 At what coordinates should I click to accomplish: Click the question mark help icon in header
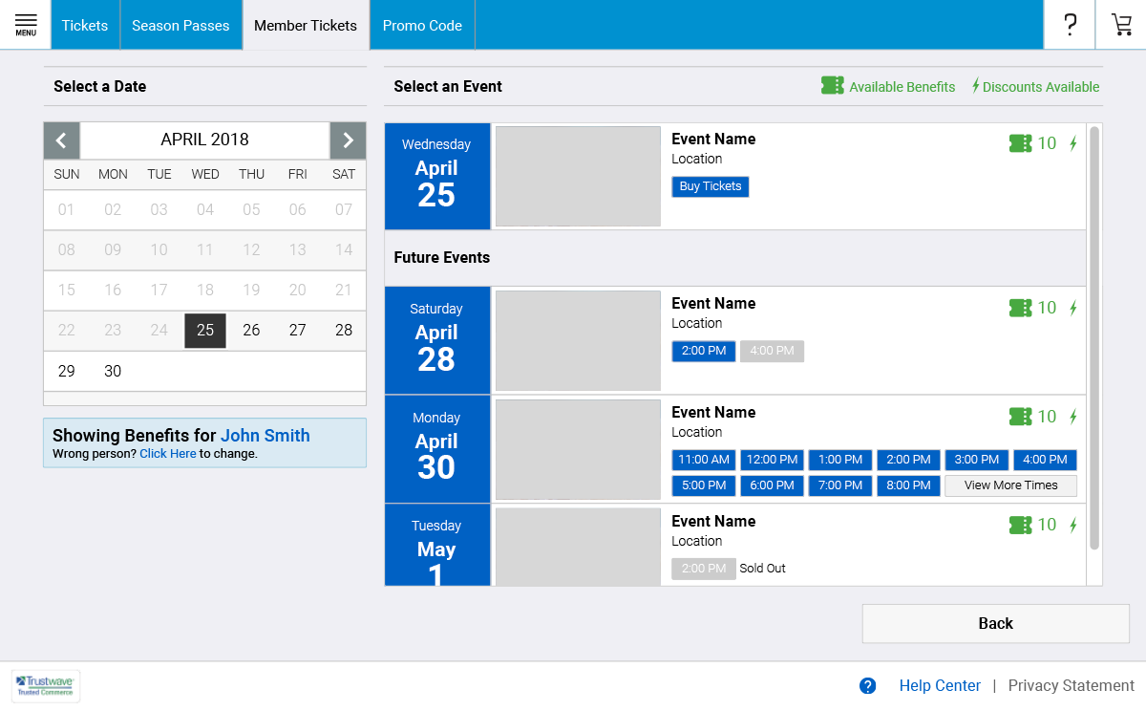point(1070,25)
